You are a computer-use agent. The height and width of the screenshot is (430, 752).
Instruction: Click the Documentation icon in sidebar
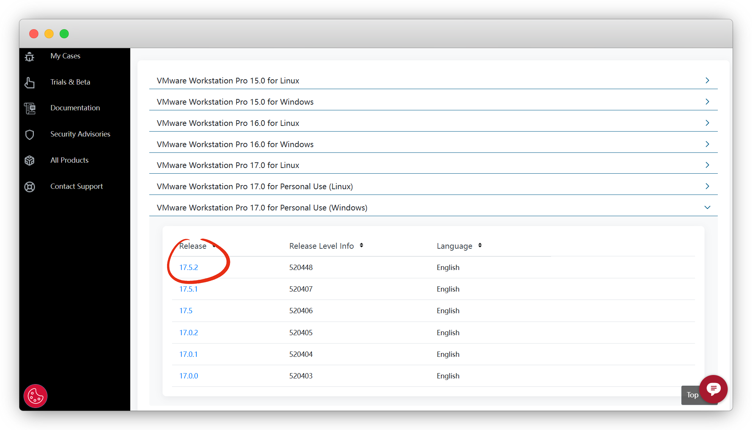pos(30,108)
